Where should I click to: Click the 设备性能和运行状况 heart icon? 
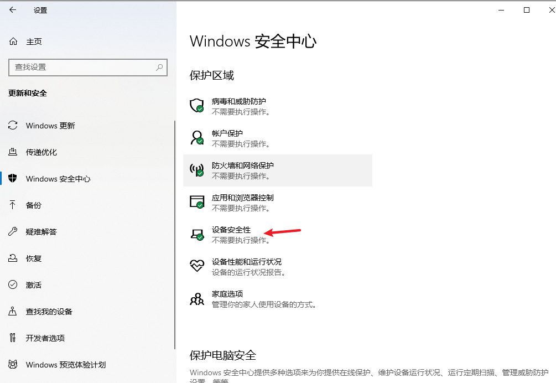[197, 266]
